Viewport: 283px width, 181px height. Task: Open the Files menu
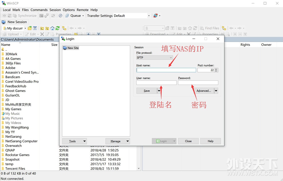point(25,10)
